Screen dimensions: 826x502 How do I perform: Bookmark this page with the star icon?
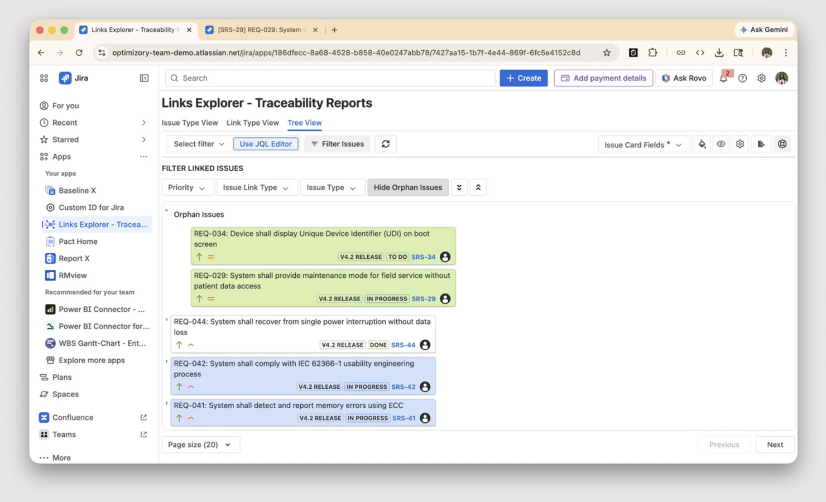coord(607,52)
